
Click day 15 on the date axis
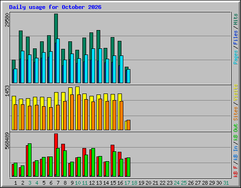coord(113,183)
